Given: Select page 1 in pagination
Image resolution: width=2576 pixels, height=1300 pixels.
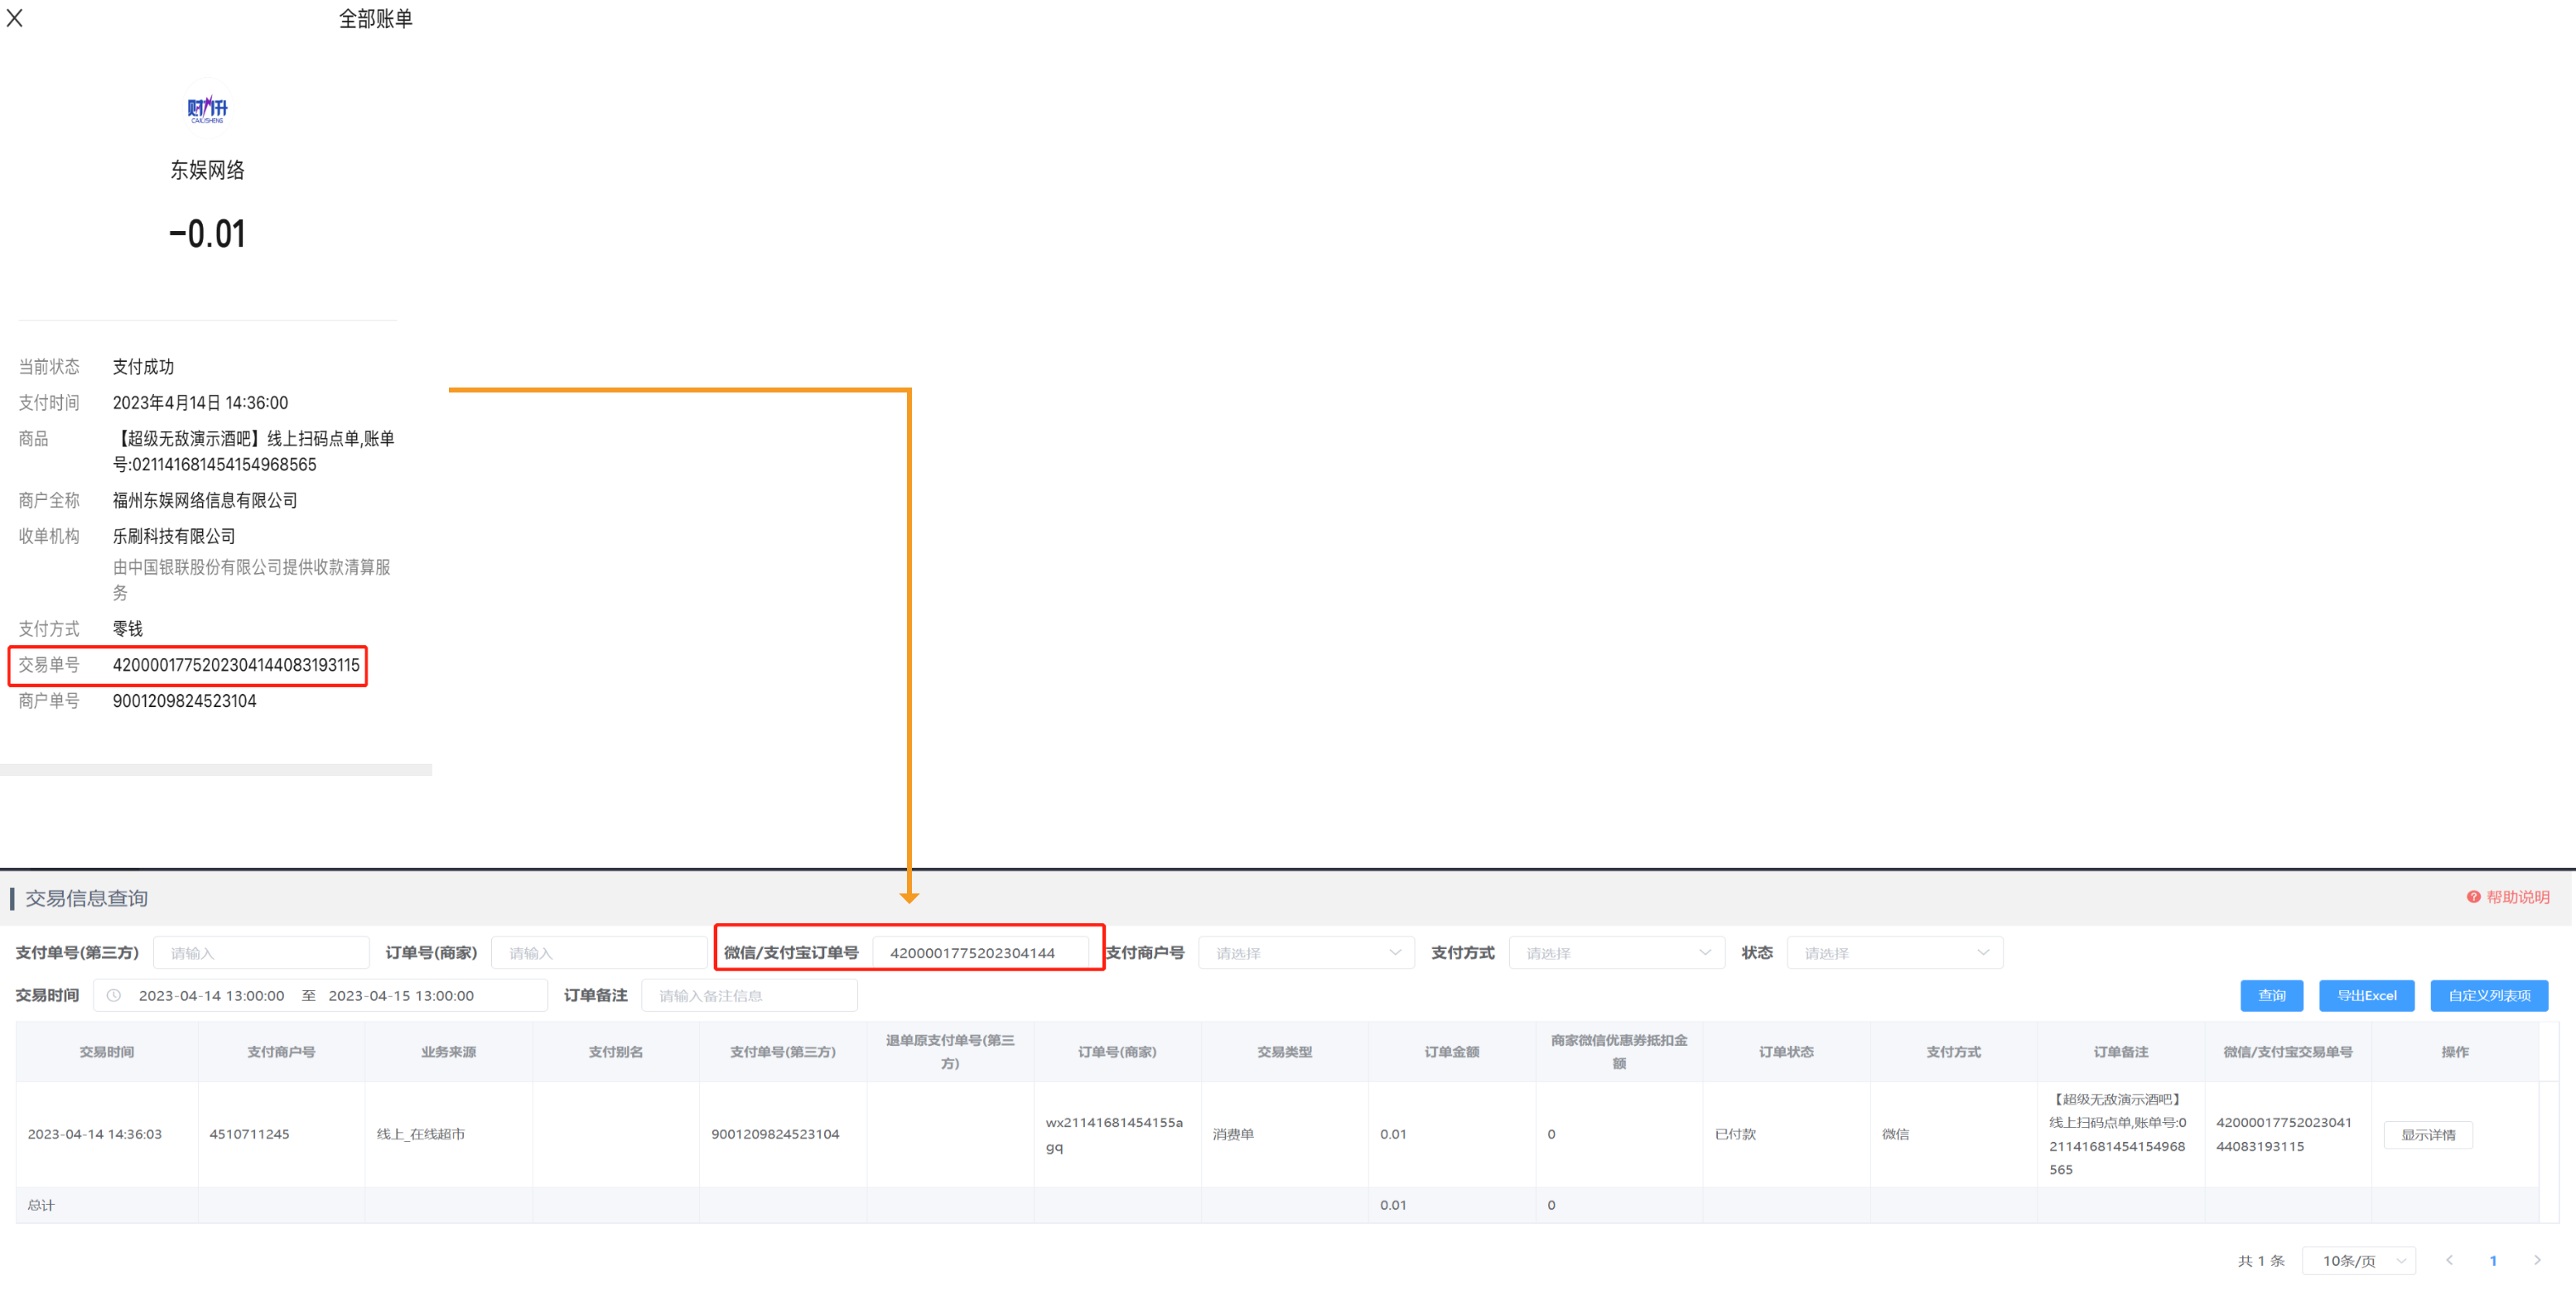Looking at the screenshot, I should click(2493, 1260).
